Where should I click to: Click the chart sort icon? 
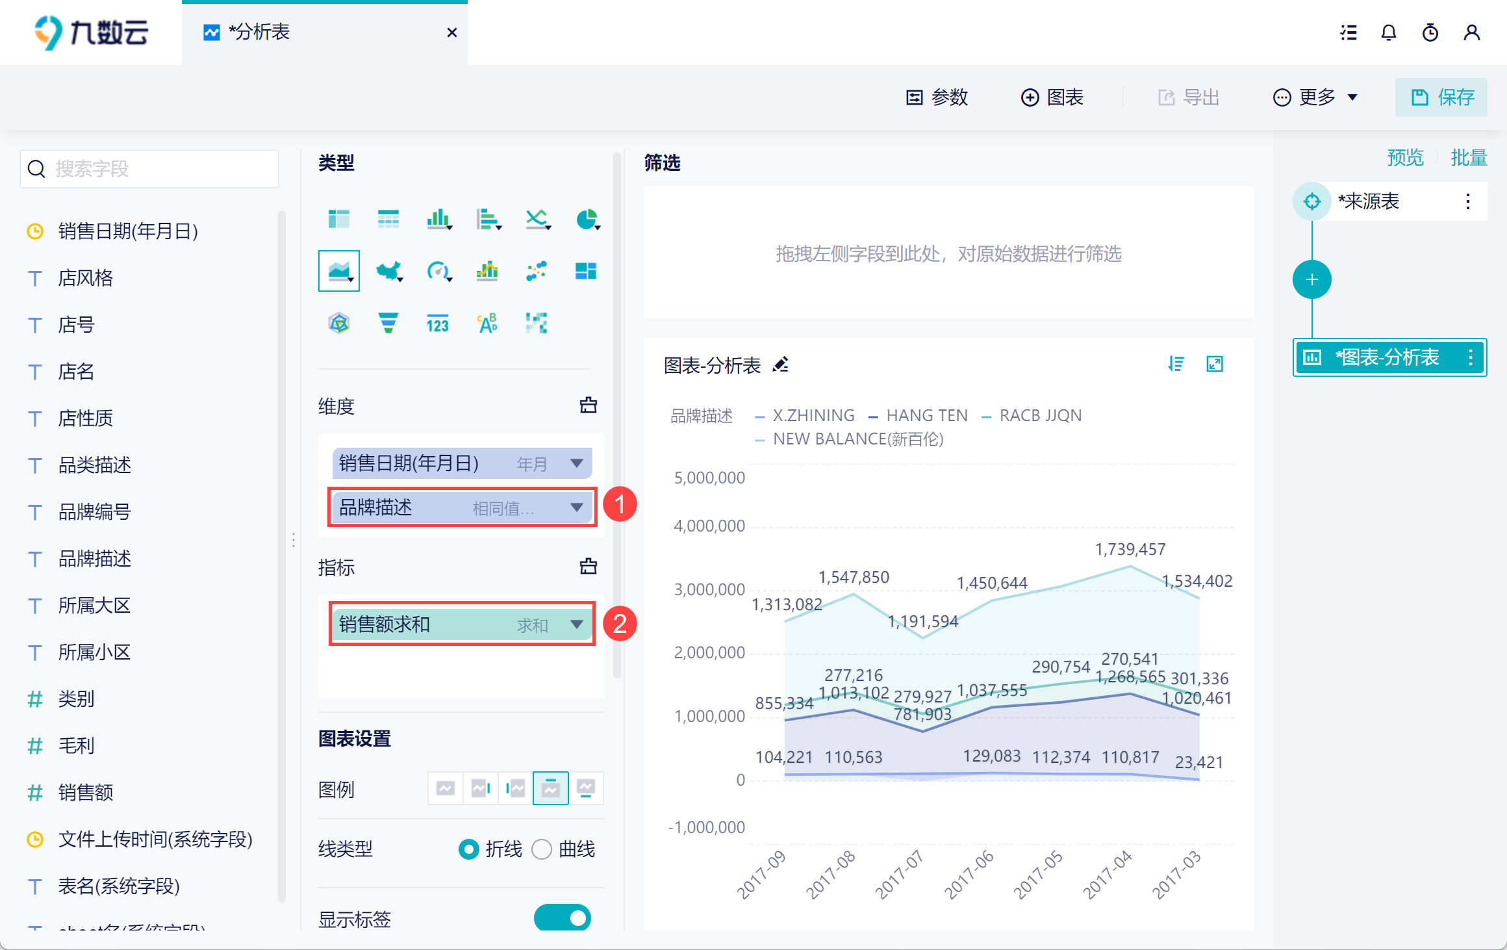1176,364
